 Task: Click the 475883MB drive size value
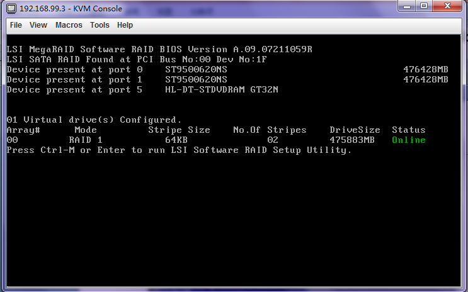click(x=352, y=140)
